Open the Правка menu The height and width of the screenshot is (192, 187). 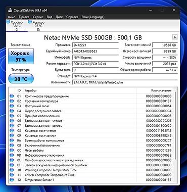click(24, 17)
